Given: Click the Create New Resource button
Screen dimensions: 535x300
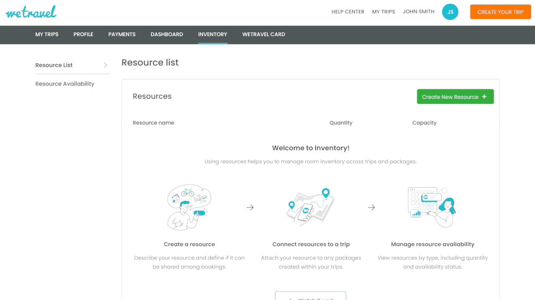Looking at the screenshot, I should click(455, 96).
